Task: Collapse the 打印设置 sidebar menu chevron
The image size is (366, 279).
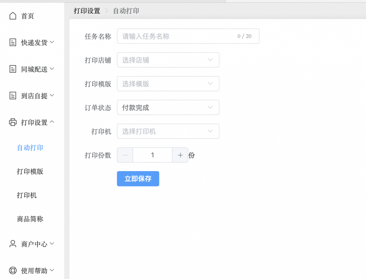Action: (x=52, y=122)
